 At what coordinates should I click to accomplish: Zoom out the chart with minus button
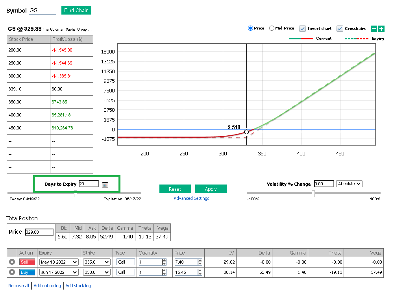click(x=374, y=29)
